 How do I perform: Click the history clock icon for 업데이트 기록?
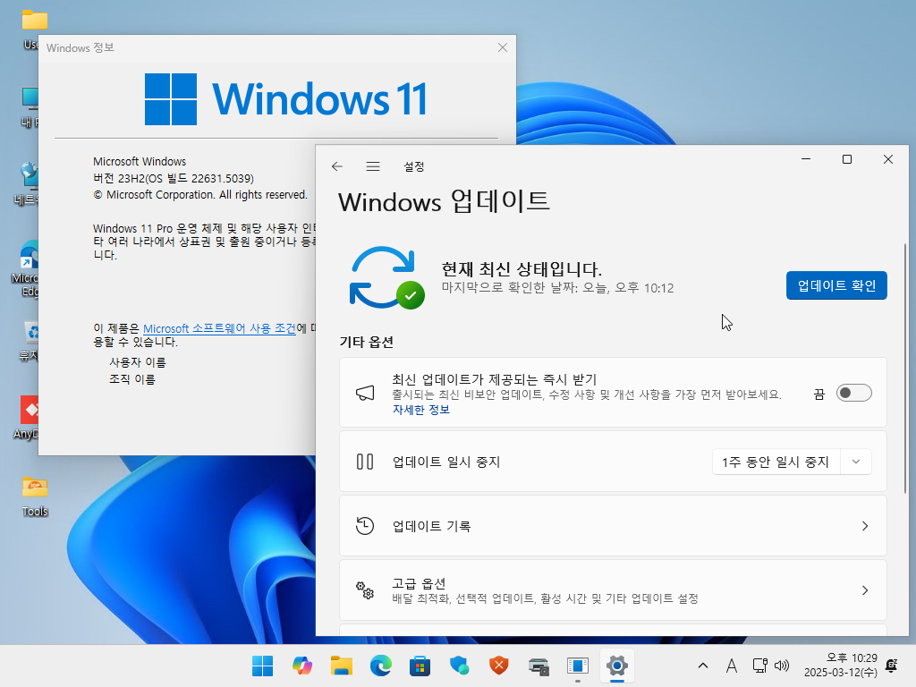tap(365, 526)
